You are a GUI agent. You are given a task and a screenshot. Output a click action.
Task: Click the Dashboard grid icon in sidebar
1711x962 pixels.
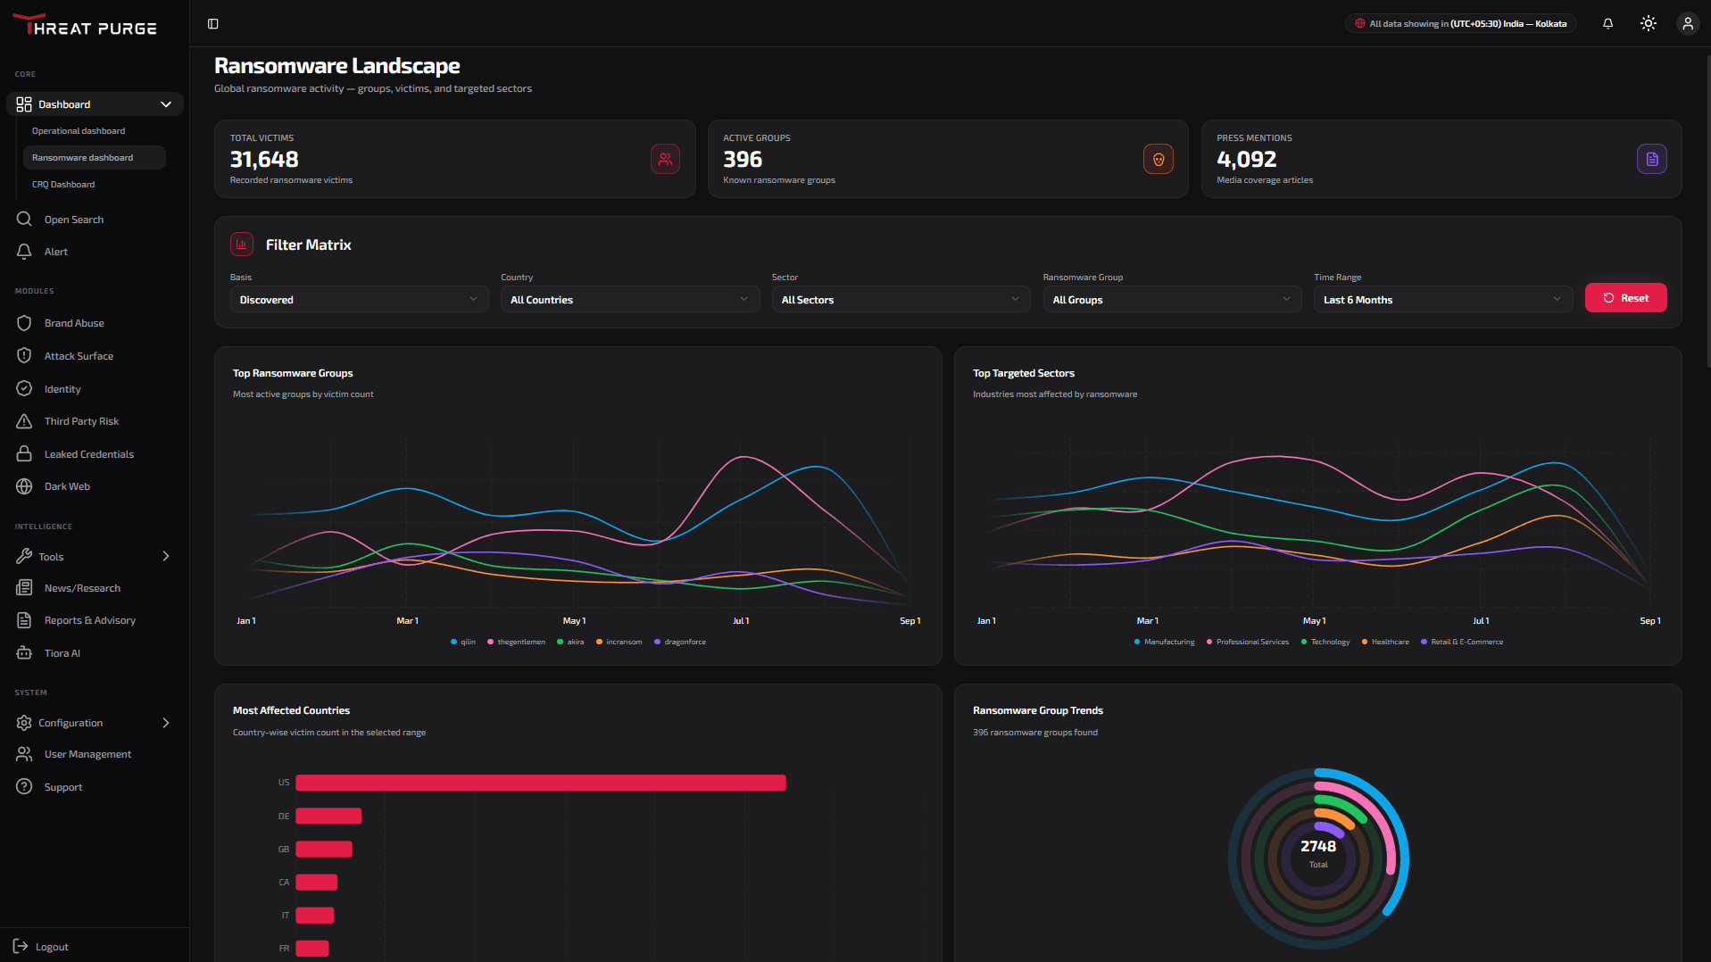24,104
